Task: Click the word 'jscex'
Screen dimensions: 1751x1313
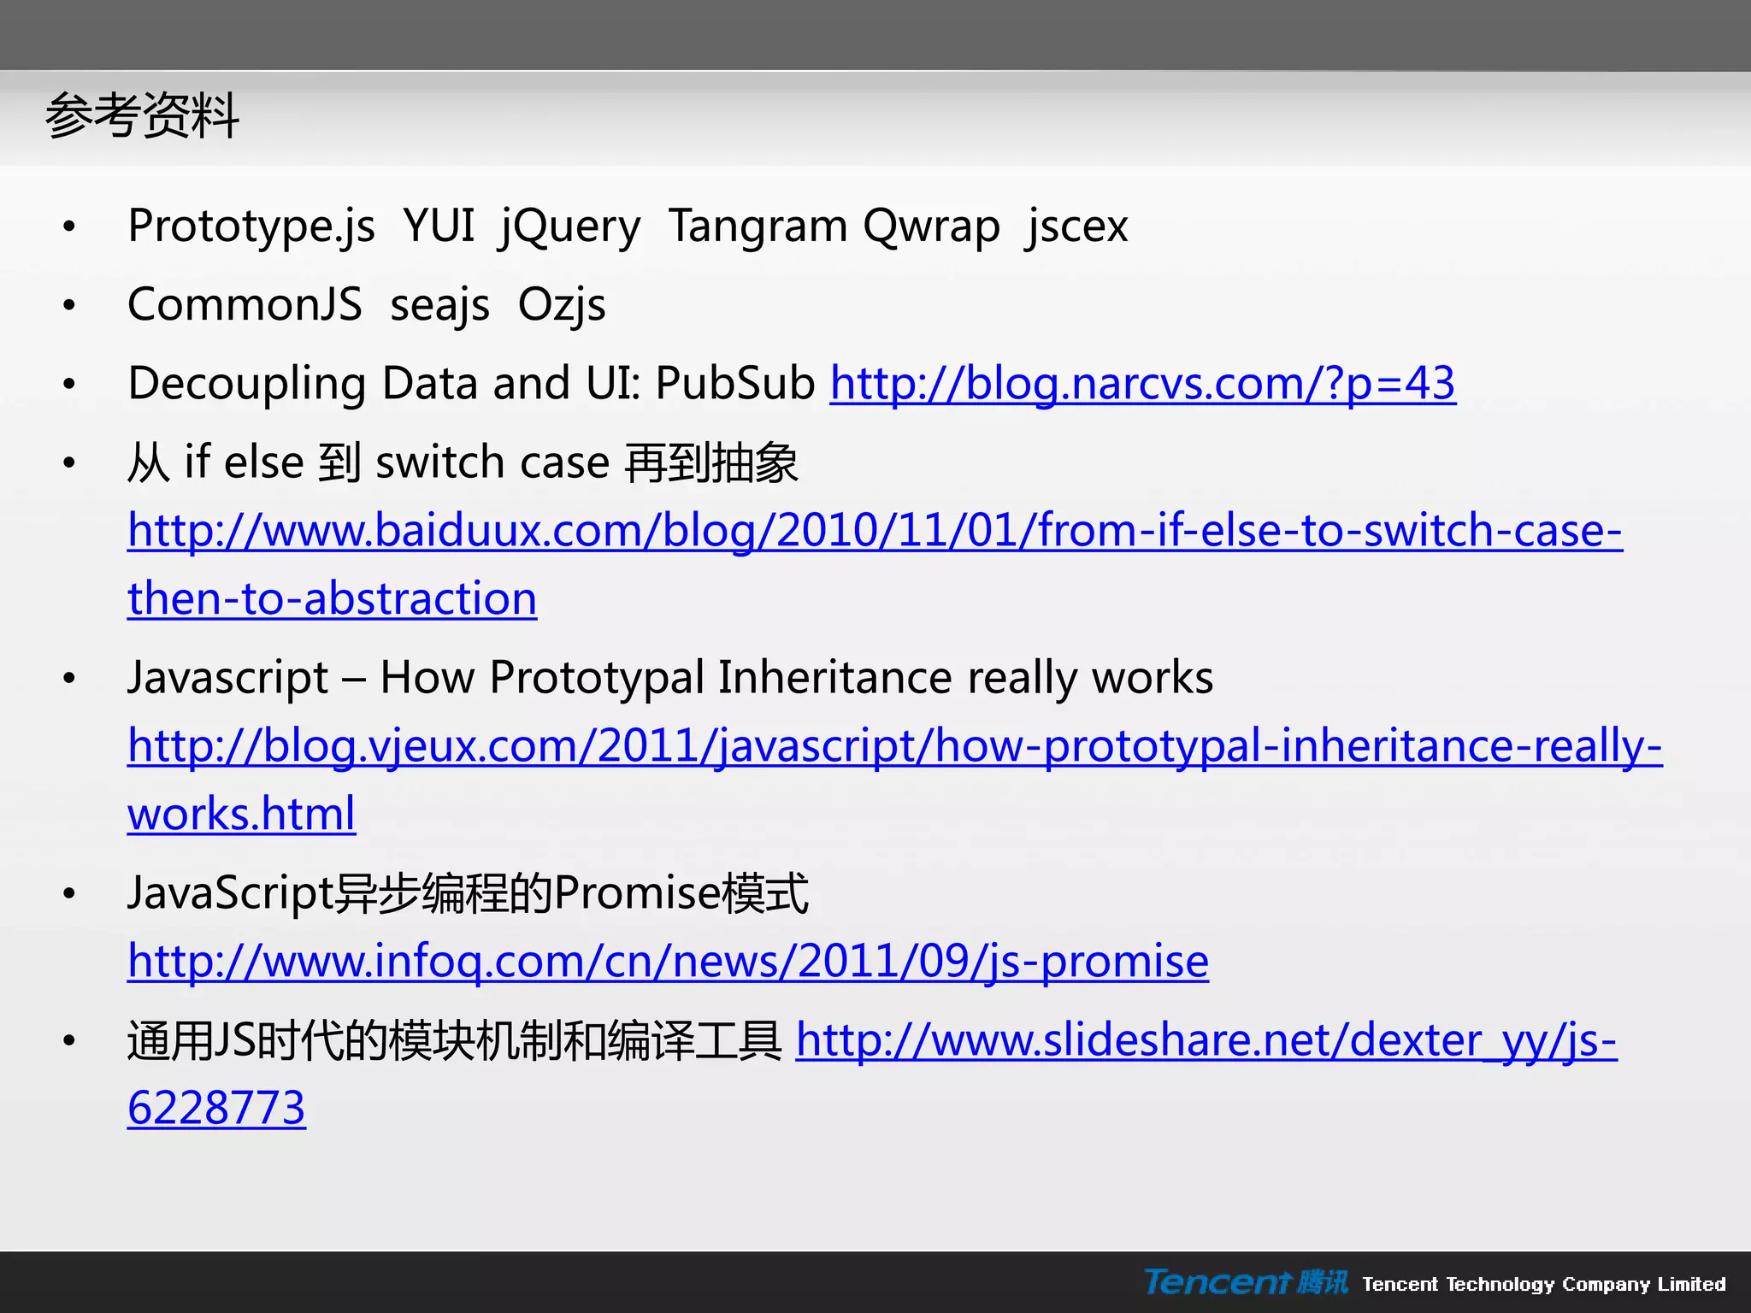Action: point(1077,227)
